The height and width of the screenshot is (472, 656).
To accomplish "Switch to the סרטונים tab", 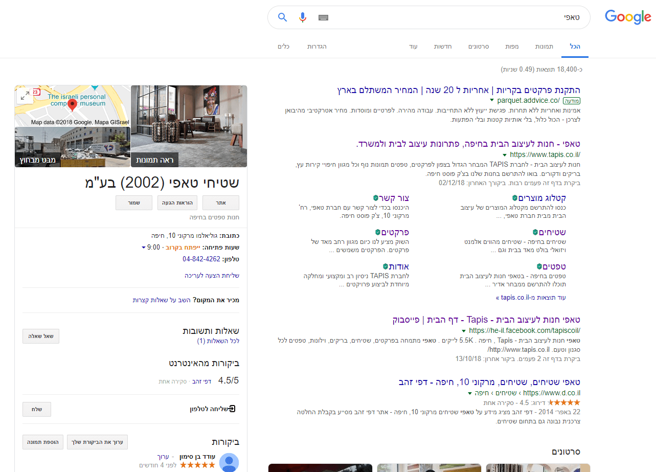I will 479,47.
